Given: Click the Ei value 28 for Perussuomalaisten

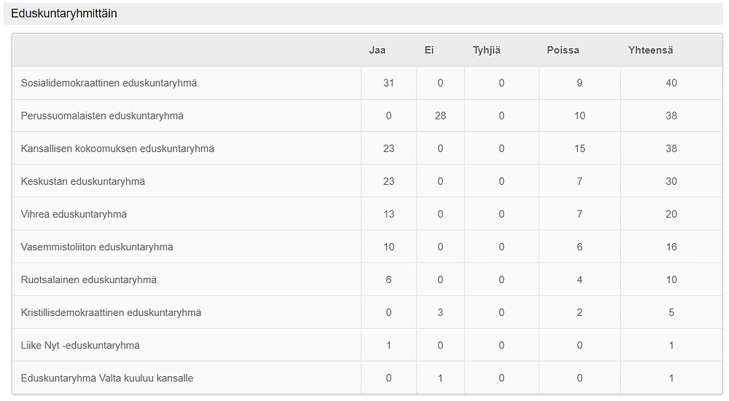Looking at the screenshot, I should (440, 116).
